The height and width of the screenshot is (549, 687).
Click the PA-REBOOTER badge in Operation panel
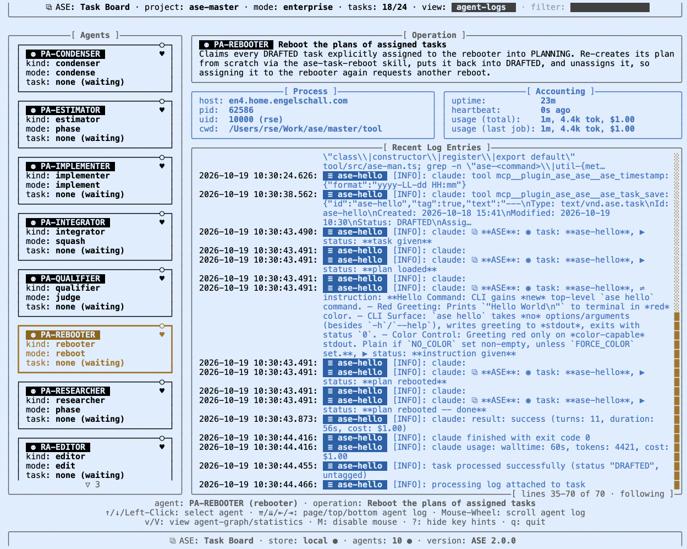tap(236, 45)
